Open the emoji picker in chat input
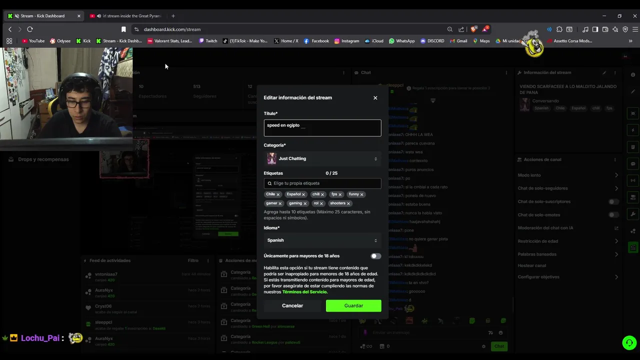 click(500, 333)
